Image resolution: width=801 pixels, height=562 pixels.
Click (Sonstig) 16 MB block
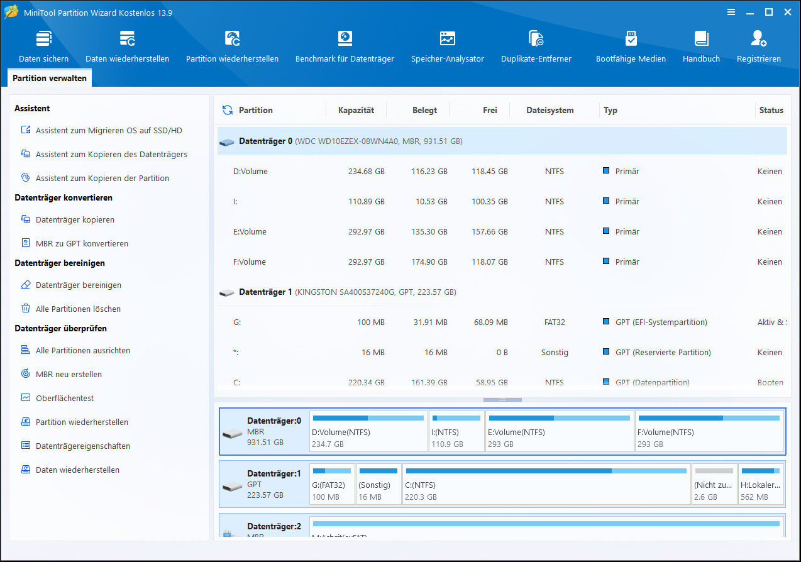(x=378, y=484)
